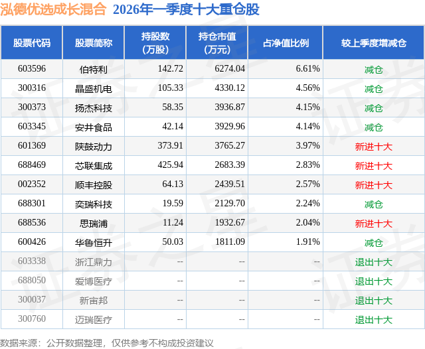Click 减仓 in the 奕瑞科技 row
The width and height of the screenshot is (425, 349).
coord(373,204)
